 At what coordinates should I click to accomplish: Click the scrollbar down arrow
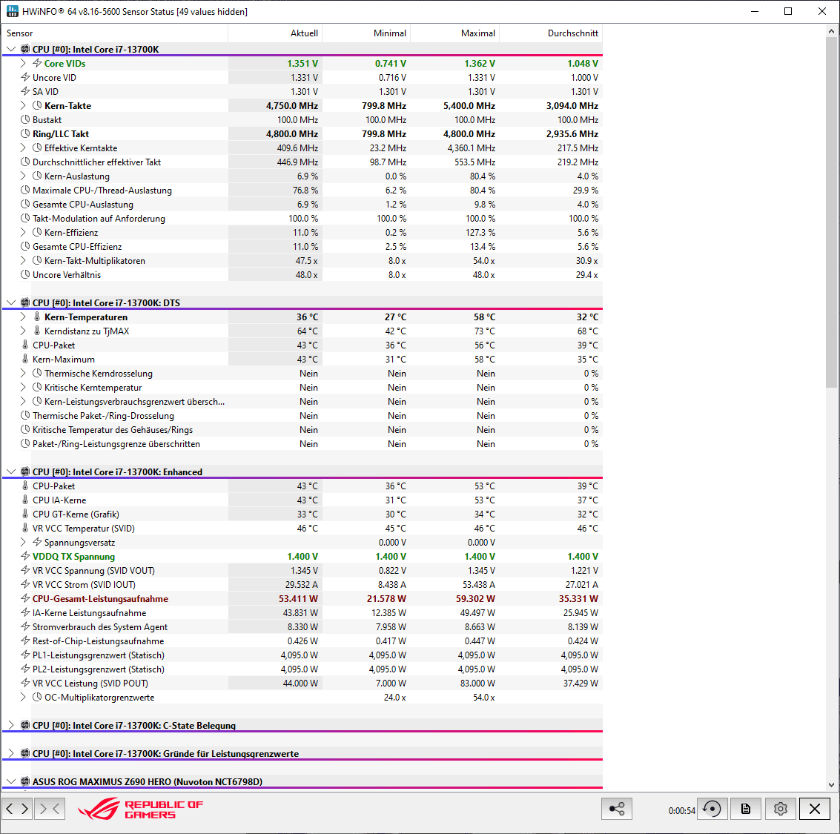pos(831,785)
